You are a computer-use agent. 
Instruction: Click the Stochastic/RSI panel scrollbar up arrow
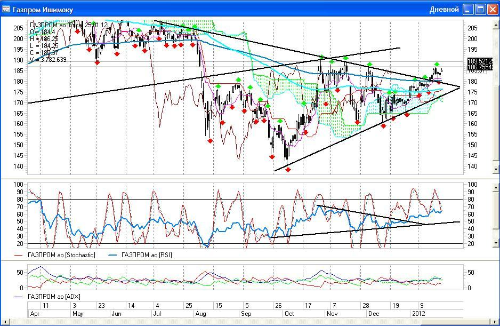[496, 187]
